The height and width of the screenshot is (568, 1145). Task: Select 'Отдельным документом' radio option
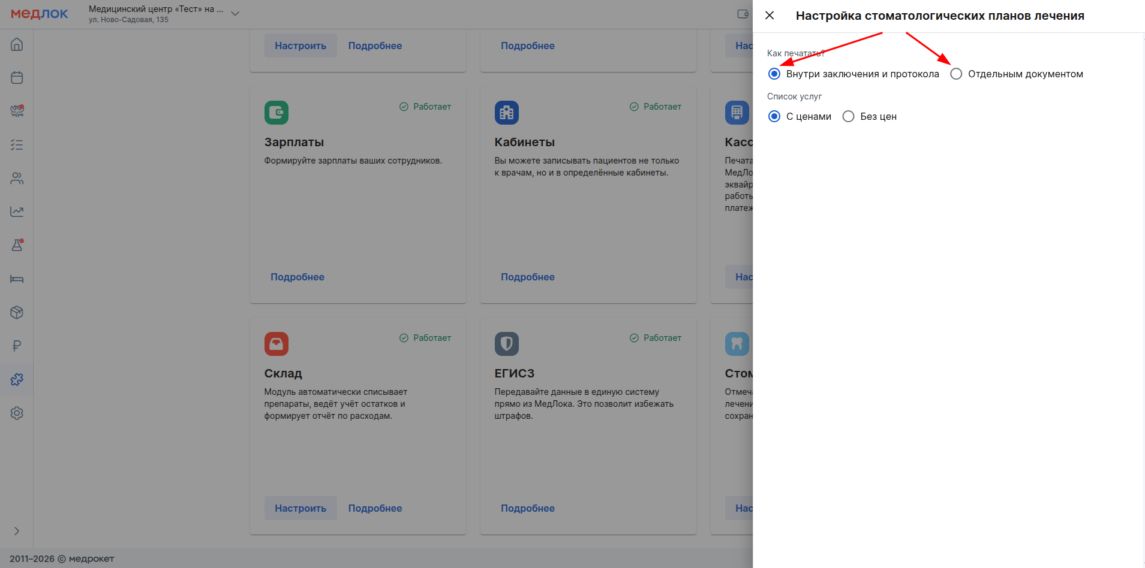tap(956, 74)
